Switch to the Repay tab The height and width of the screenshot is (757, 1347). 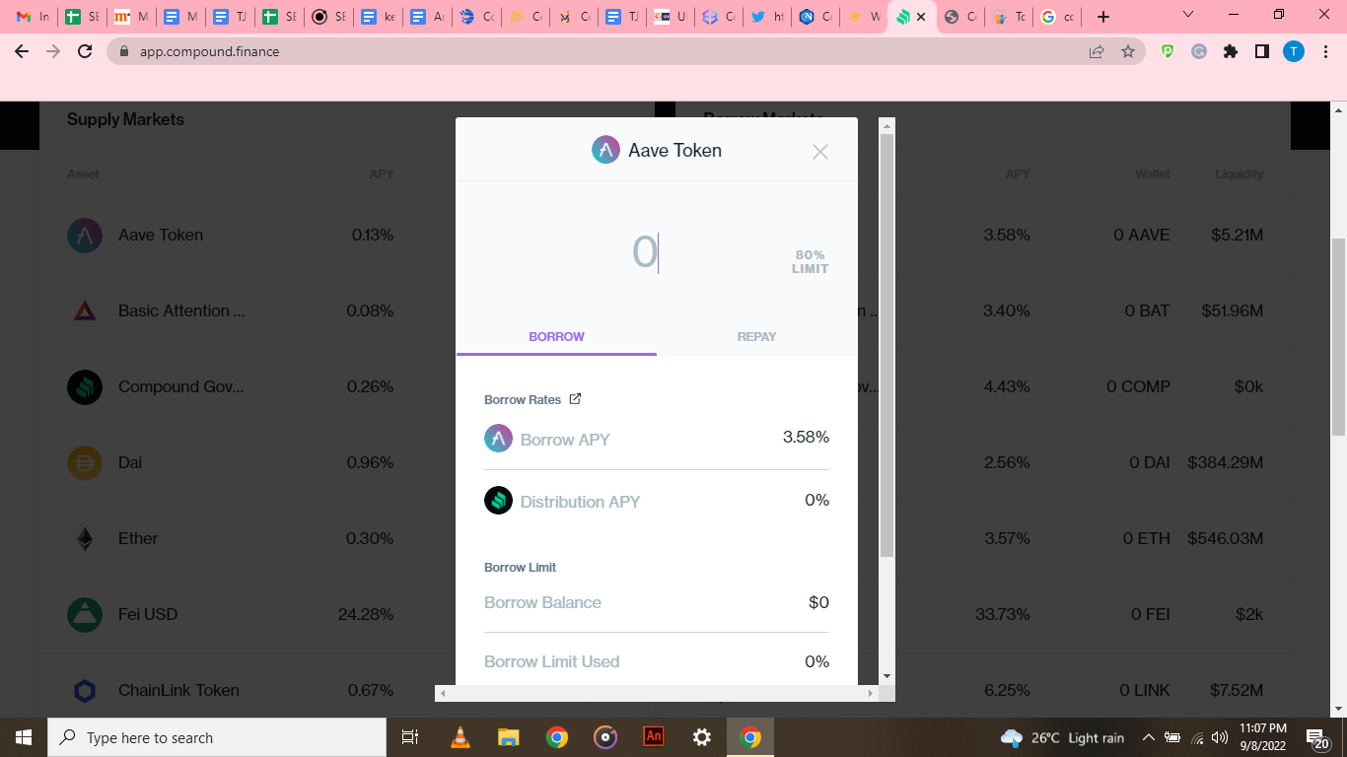(756, 336)
